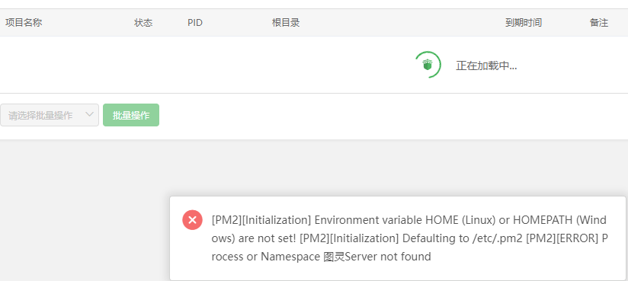Open the 请选择批量操作 dropdown
Image resolution: width=628 pixels, height=281 pixels.
[50, 115]
